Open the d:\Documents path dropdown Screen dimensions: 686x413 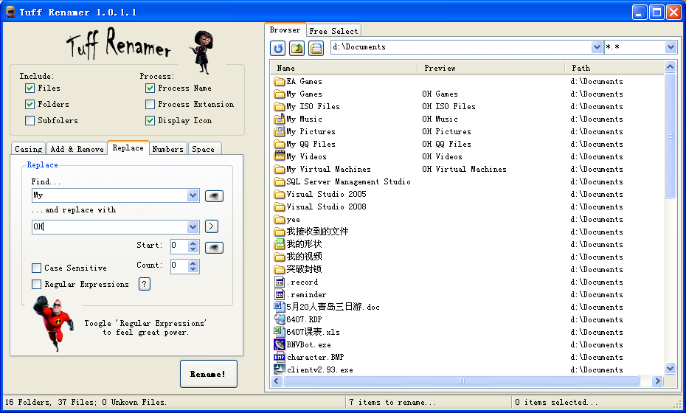click(597, 47)
